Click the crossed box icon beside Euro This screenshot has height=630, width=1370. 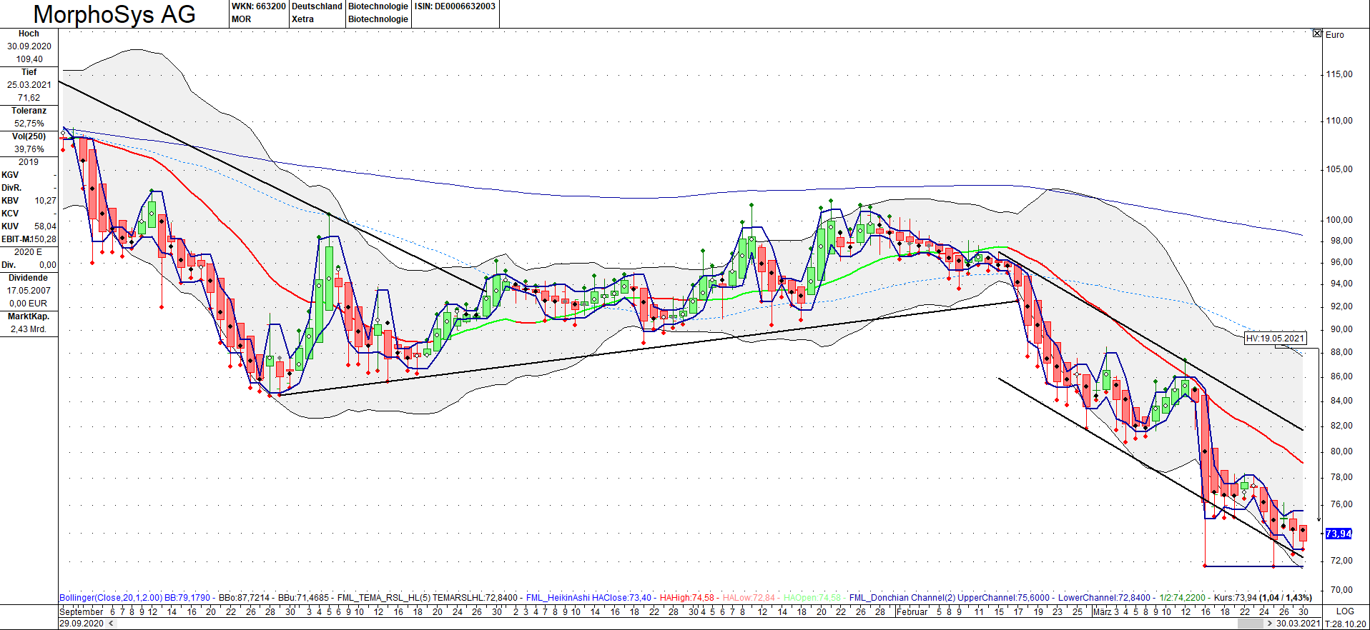[x=1317, y=34]
